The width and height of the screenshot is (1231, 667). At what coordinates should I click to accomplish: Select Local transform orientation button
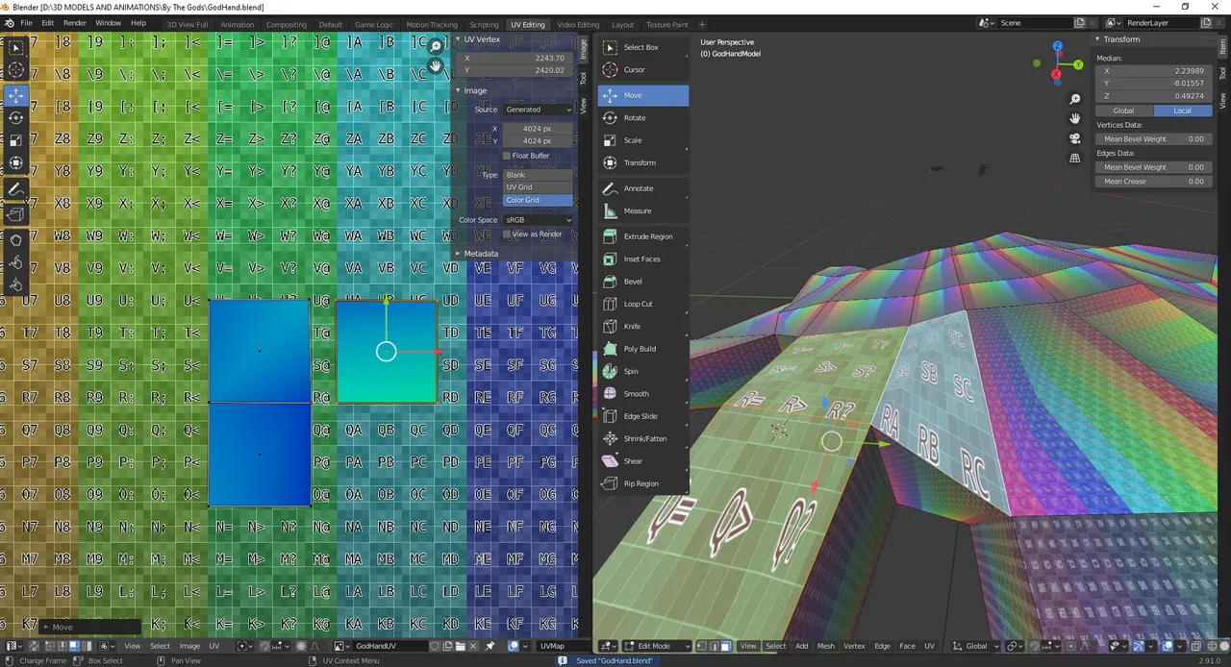(x=1182, y=111)
